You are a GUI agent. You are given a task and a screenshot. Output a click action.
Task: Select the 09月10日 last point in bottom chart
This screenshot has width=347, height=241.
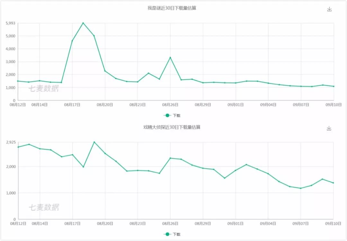coord(334,183)
